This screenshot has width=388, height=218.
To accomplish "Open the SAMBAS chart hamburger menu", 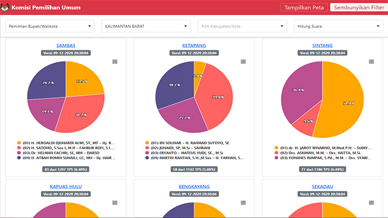I will coord(115,61).
